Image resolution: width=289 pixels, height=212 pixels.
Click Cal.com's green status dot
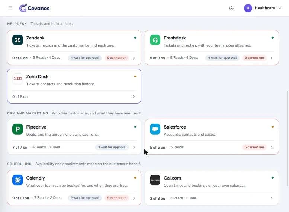pos(273,178)
